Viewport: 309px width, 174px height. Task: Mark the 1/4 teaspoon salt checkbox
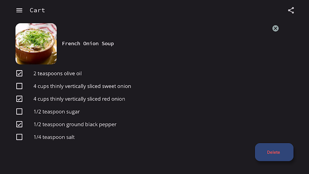(19, 137)
